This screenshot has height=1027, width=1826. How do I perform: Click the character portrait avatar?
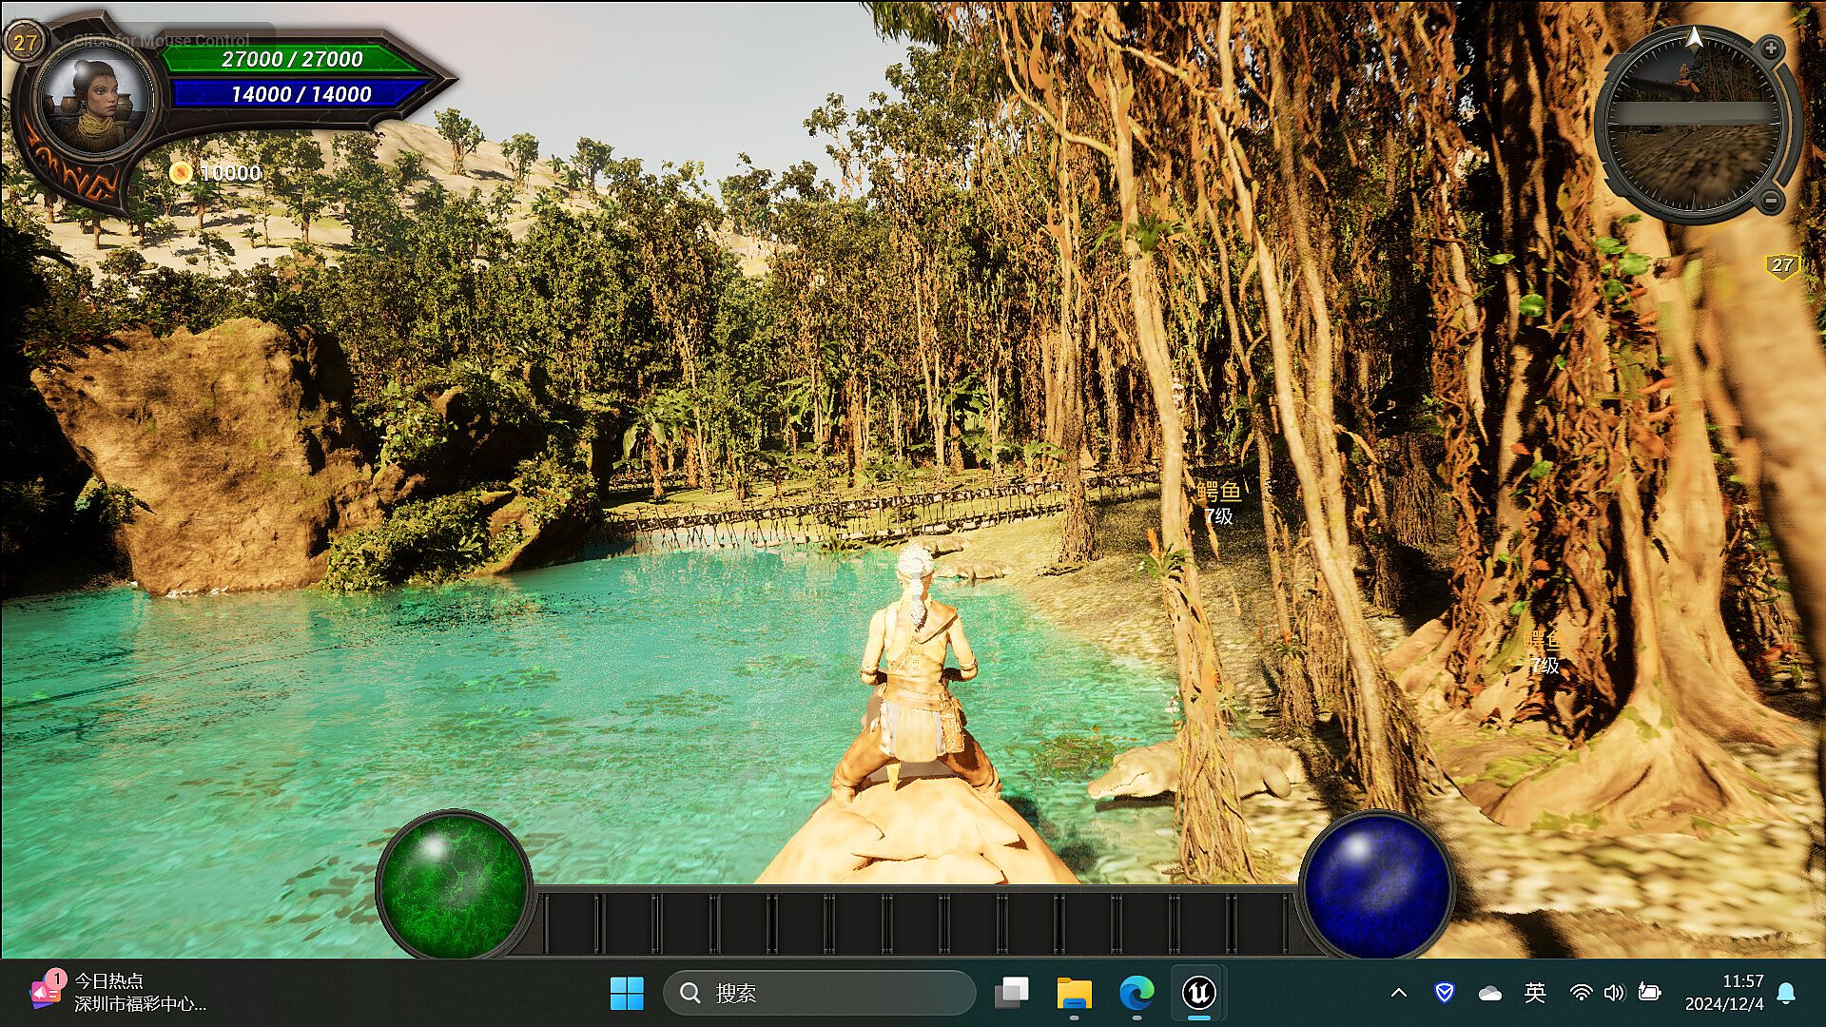point(93,102)
